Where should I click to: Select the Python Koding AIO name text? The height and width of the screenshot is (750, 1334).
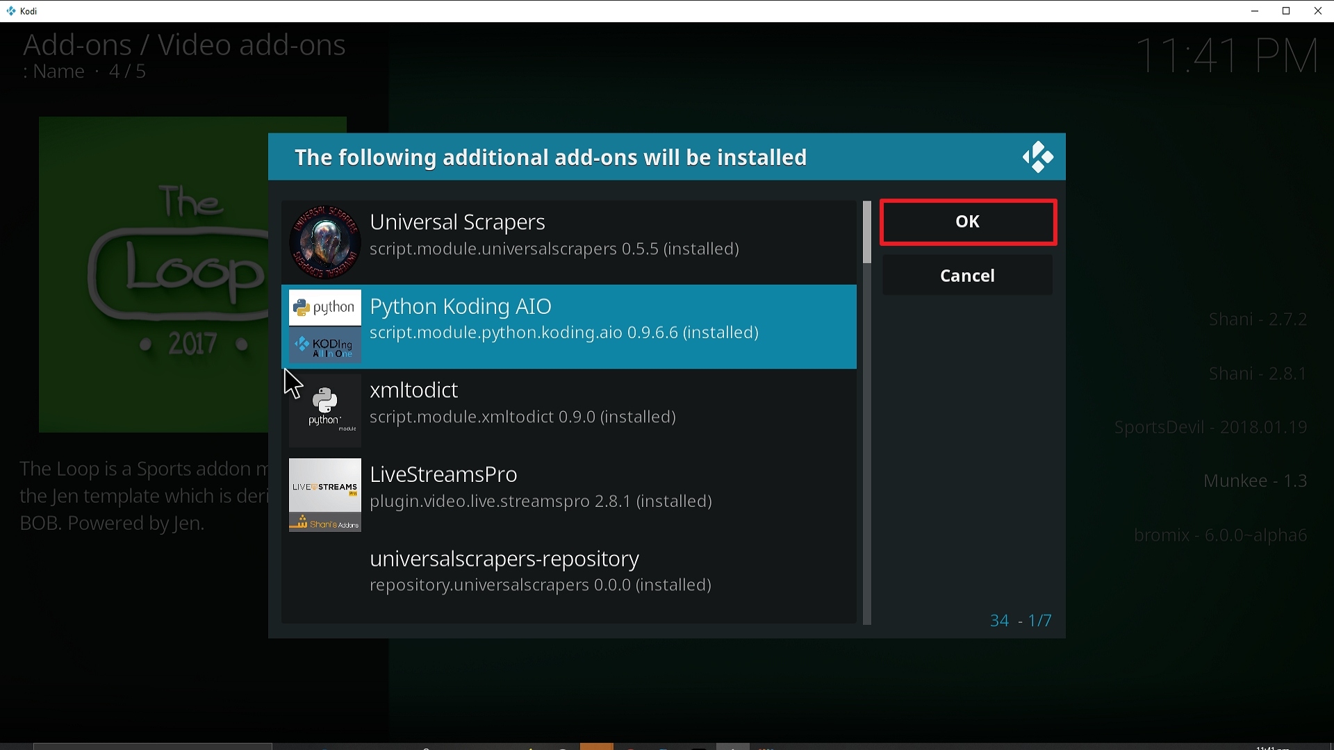pyautogui.click(x=461, y=306)
